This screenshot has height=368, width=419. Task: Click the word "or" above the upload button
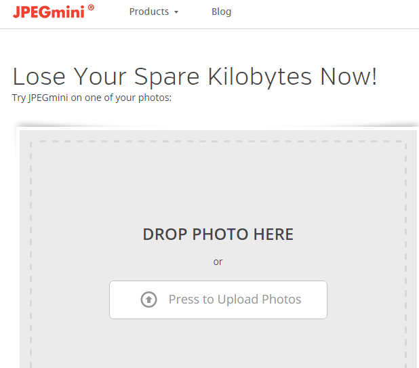218,262
